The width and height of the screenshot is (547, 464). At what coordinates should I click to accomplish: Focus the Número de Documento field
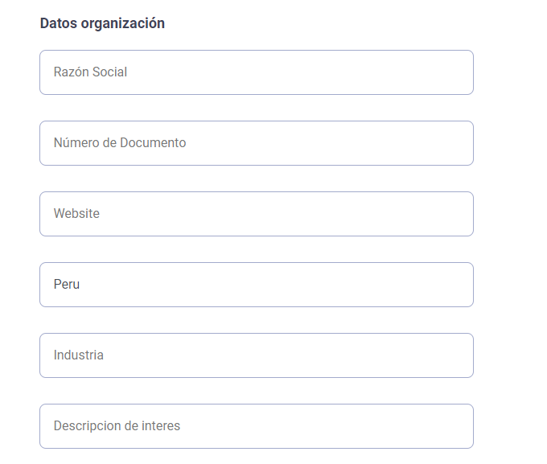(256, 143)
